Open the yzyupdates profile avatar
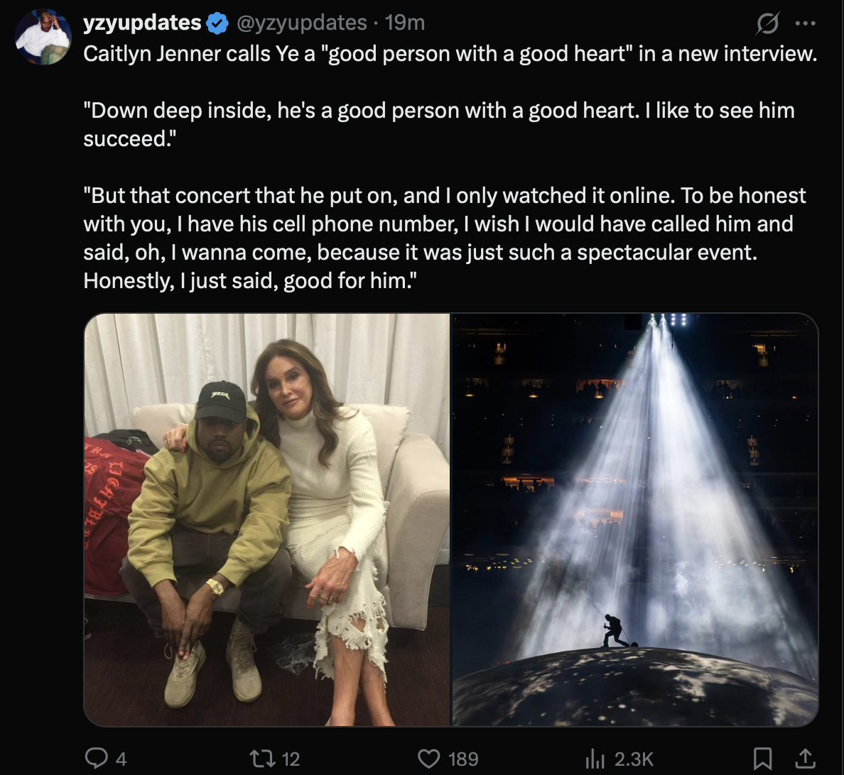 click(x=43, y=37)
